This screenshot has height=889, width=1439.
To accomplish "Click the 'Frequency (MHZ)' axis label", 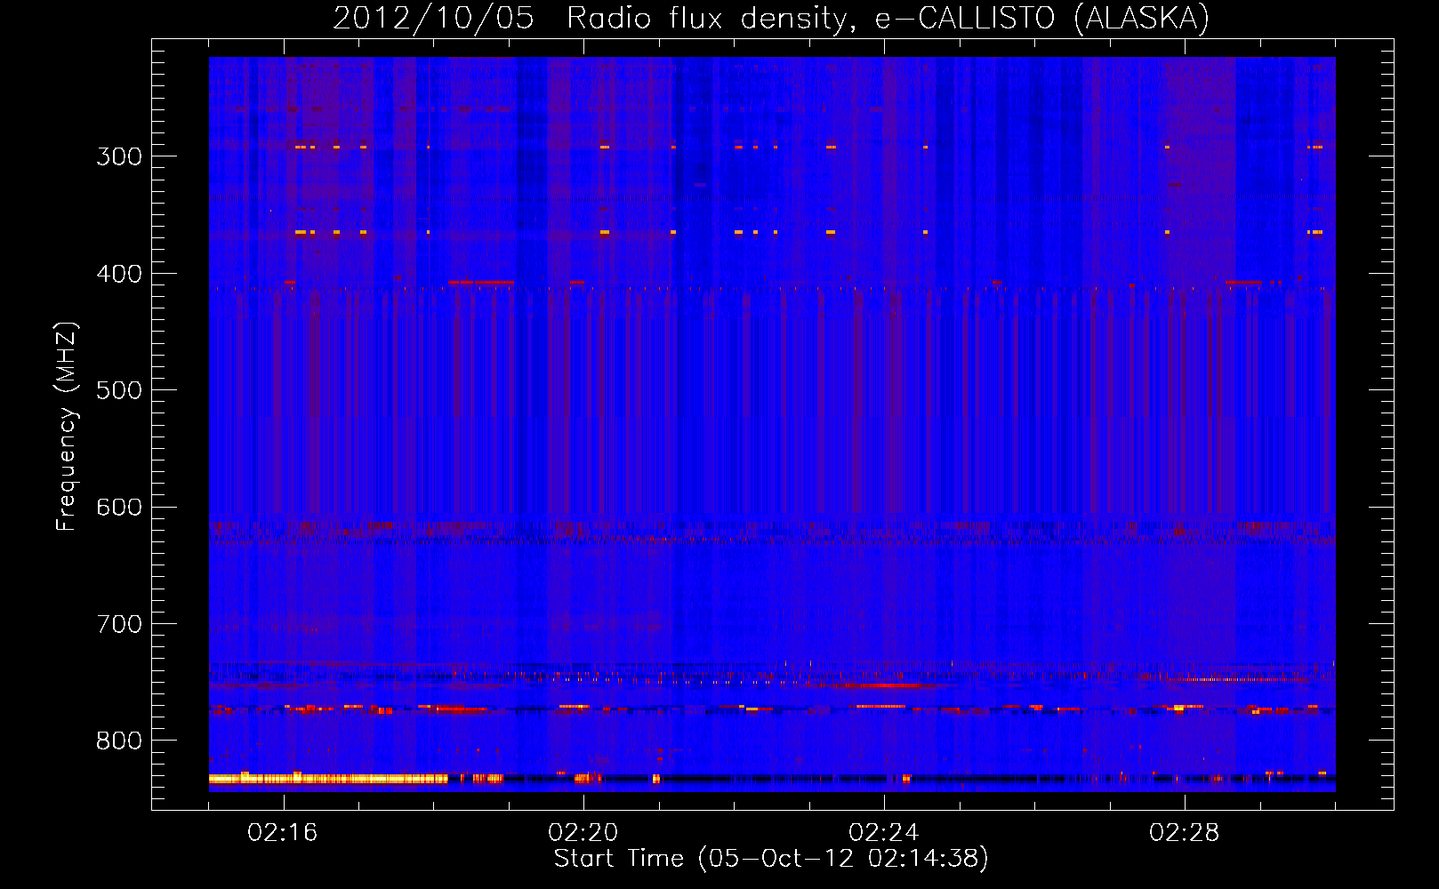I will [67, 427].
